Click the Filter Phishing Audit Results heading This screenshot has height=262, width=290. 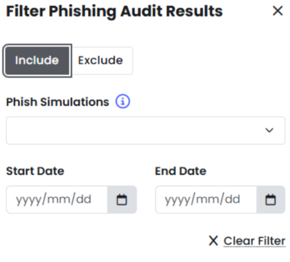pyautogui.click(x=114, y=11)
